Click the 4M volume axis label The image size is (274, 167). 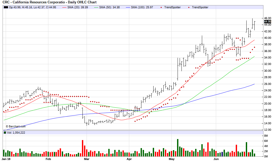[266, 146]
